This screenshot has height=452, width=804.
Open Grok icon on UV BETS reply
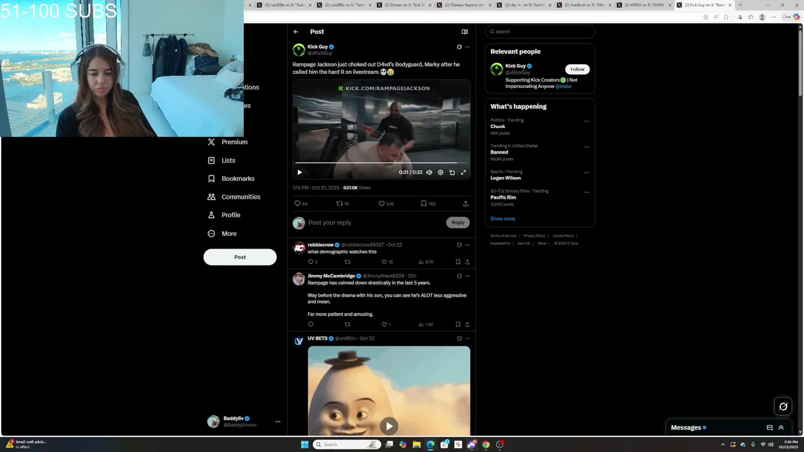pyautogui.click(x=459, y=338)
